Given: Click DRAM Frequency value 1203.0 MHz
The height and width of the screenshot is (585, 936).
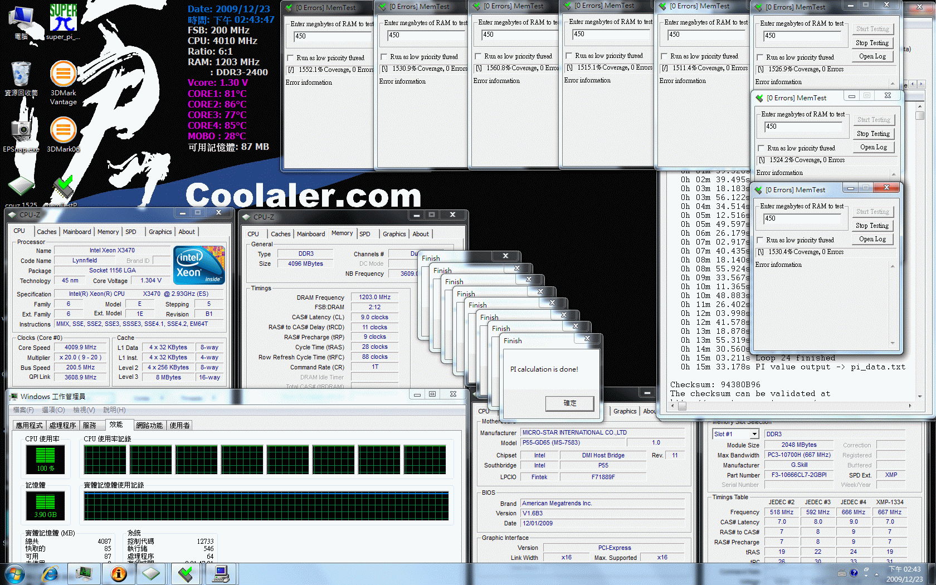Looking at the screenshot, I should (374, 298).
